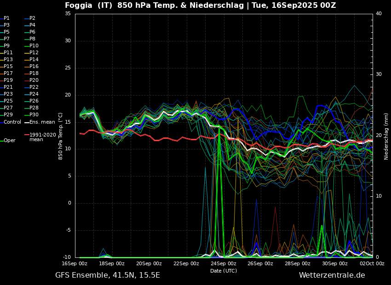
Task: Click the 28Sep 00z date tick
Action: [x=298, y=263]
